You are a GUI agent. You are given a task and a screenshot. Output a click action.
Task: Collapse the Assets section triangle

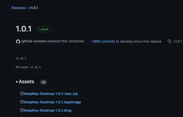coord(17,82)
